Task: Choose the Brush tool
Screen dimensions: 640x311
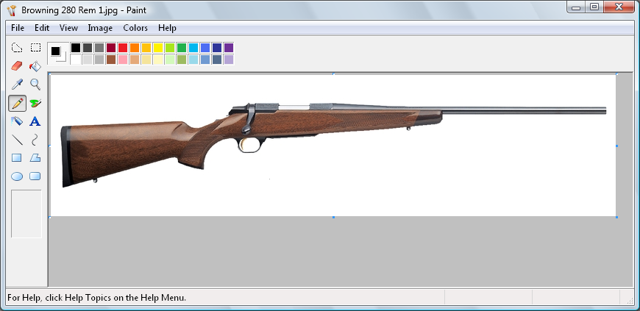Action: [x=35, y=103]
